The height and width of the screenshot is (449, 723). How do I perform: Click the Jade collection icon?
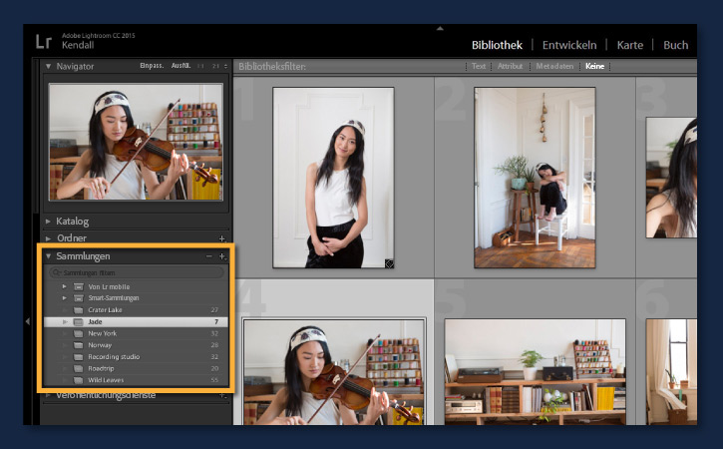[79, 321]
